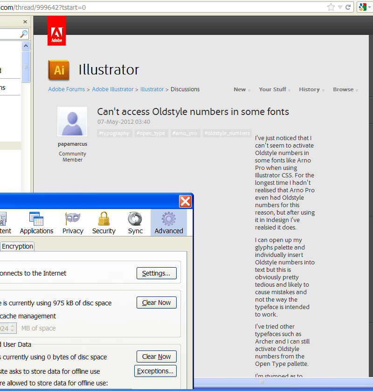
Task: Click thread title Can't access Oldstyle numbers
Action: point(193,112)
